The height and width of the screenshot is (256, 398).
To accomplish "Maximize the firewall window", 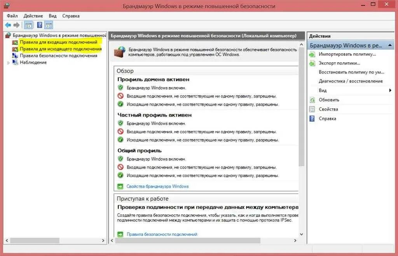I will point(373,4).
